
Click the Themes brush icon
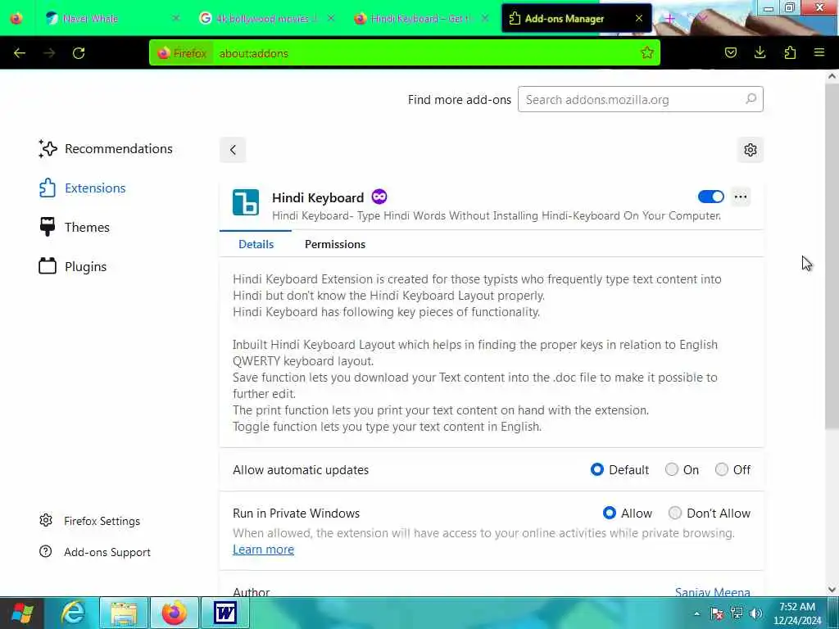tap(48, 227)
